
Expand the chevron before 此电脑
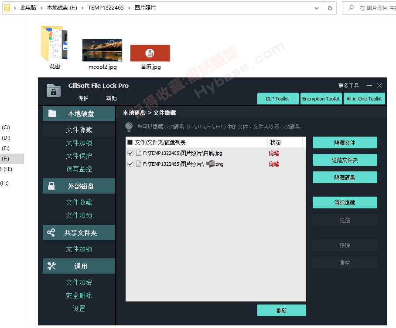click(x=15, y=8)
